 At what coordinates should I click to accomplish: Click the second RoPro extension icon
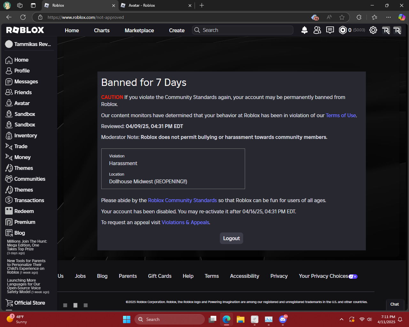pyautogui.click(x=397, y=30)
